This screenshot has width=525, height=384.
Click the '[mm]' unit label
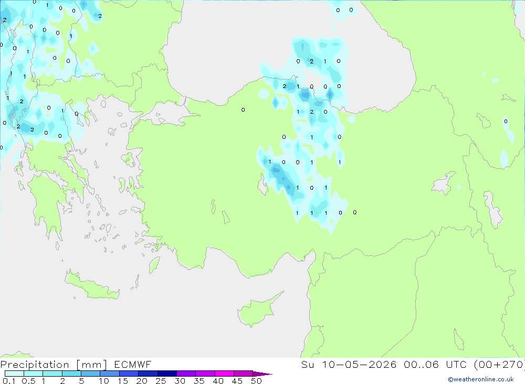point(91,365)
